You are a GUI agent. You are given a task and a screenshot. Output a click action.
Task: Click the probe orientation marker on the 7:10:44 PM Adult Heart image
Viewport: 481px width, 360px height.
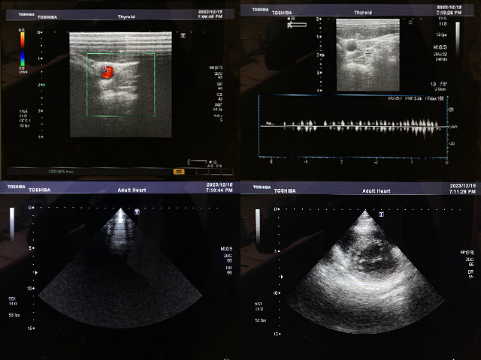137,211
